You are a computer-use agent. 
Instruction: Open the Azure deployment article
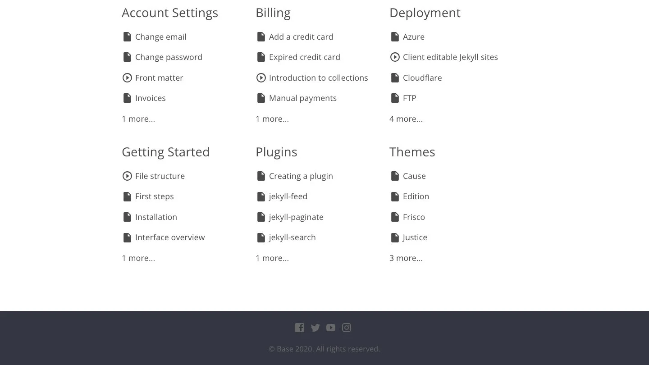pyautogui.click(x=414, y=37)
